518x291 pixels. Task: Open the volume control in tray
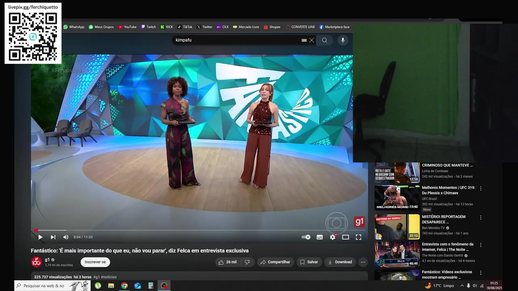(x=475, y=286)
